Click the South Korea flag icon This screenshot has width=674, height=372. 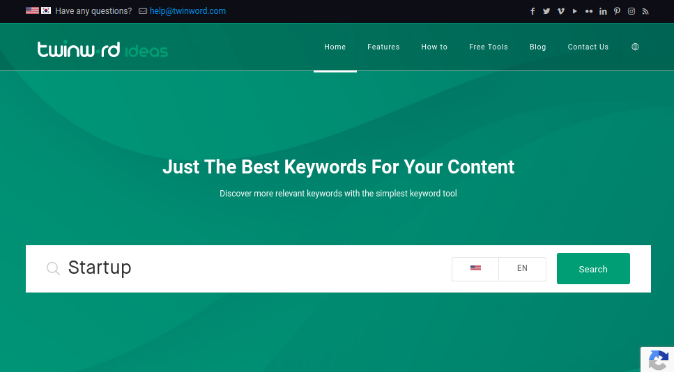(x=46, y=10)
